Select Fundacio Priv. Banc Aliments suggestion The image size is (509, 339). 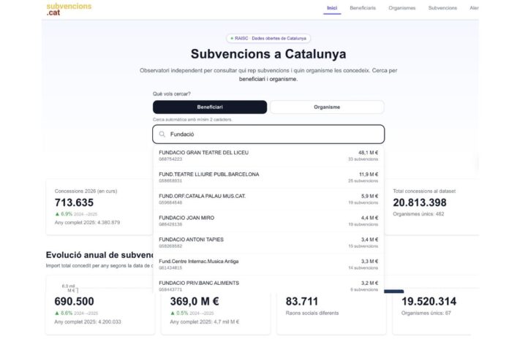pyautogui.click(x=268, y=285)
